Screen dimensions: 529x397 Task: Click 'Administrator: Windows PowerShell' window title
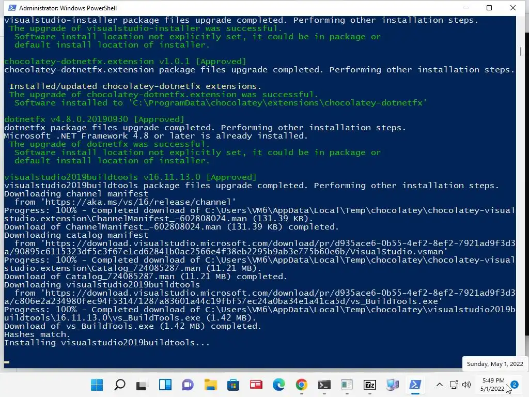click(68, 8)
